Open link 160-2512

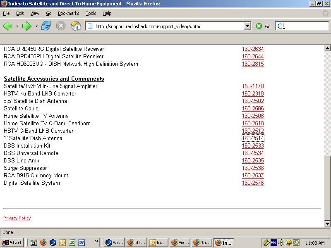click(253, 131)
